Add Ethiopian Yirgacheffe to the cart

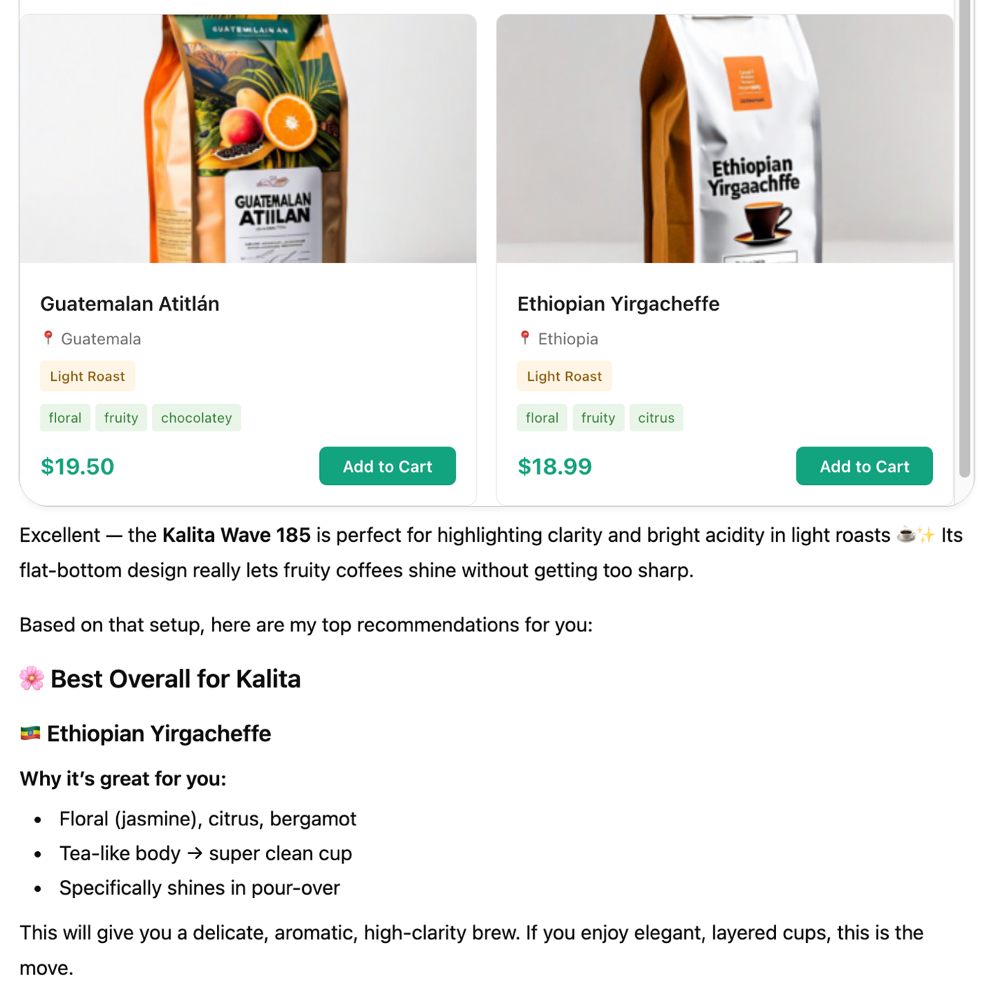pyautogui.click(x=864, y=466)
